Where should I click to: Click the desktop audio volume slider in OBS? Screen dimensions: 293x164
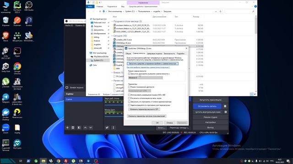tap(114, 105)
